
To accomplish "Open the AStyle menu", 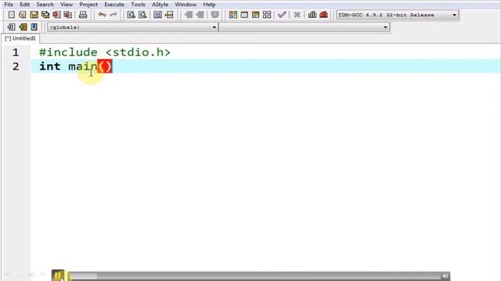I will (x=160, y=5).
